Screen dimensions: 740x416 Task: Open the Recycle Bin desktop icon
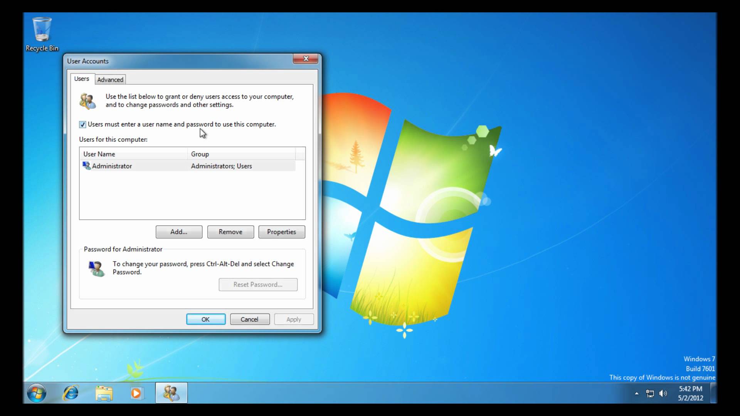(42, 34)
